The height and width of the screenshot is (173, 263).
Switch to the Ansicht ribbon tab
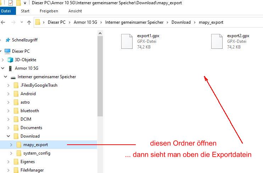click(x=75, y=11)
